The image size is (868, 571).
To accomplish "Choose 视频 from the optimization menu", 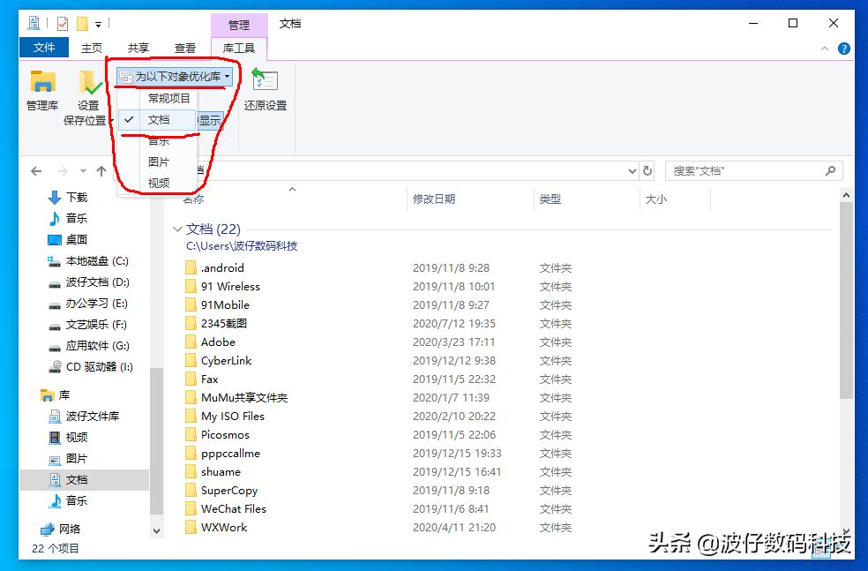I will pyautogui.click(x=160, y=183).
